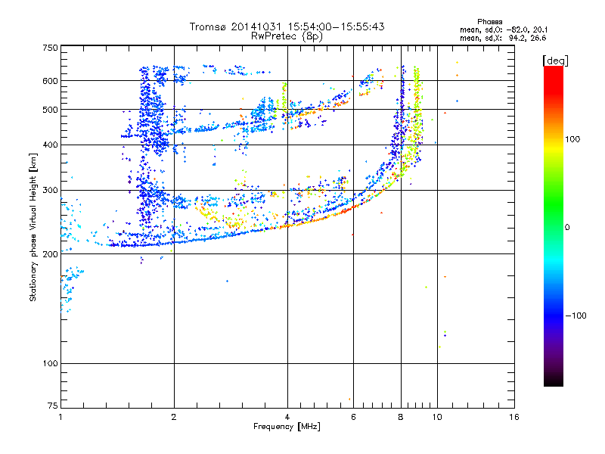Click the y-axis tick label '500'
This screenshot has width=605, height=454.
coord(50,110)
